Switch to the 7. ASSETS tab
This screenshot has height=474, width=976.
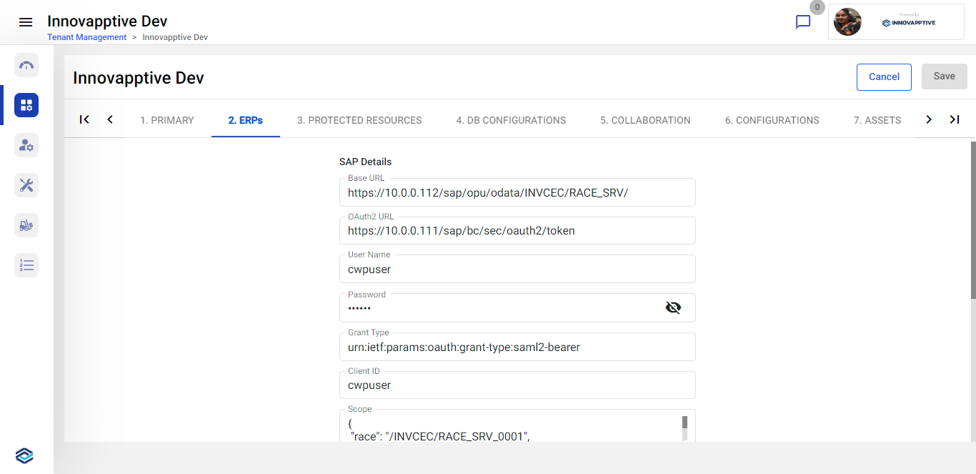coord(877,120)
